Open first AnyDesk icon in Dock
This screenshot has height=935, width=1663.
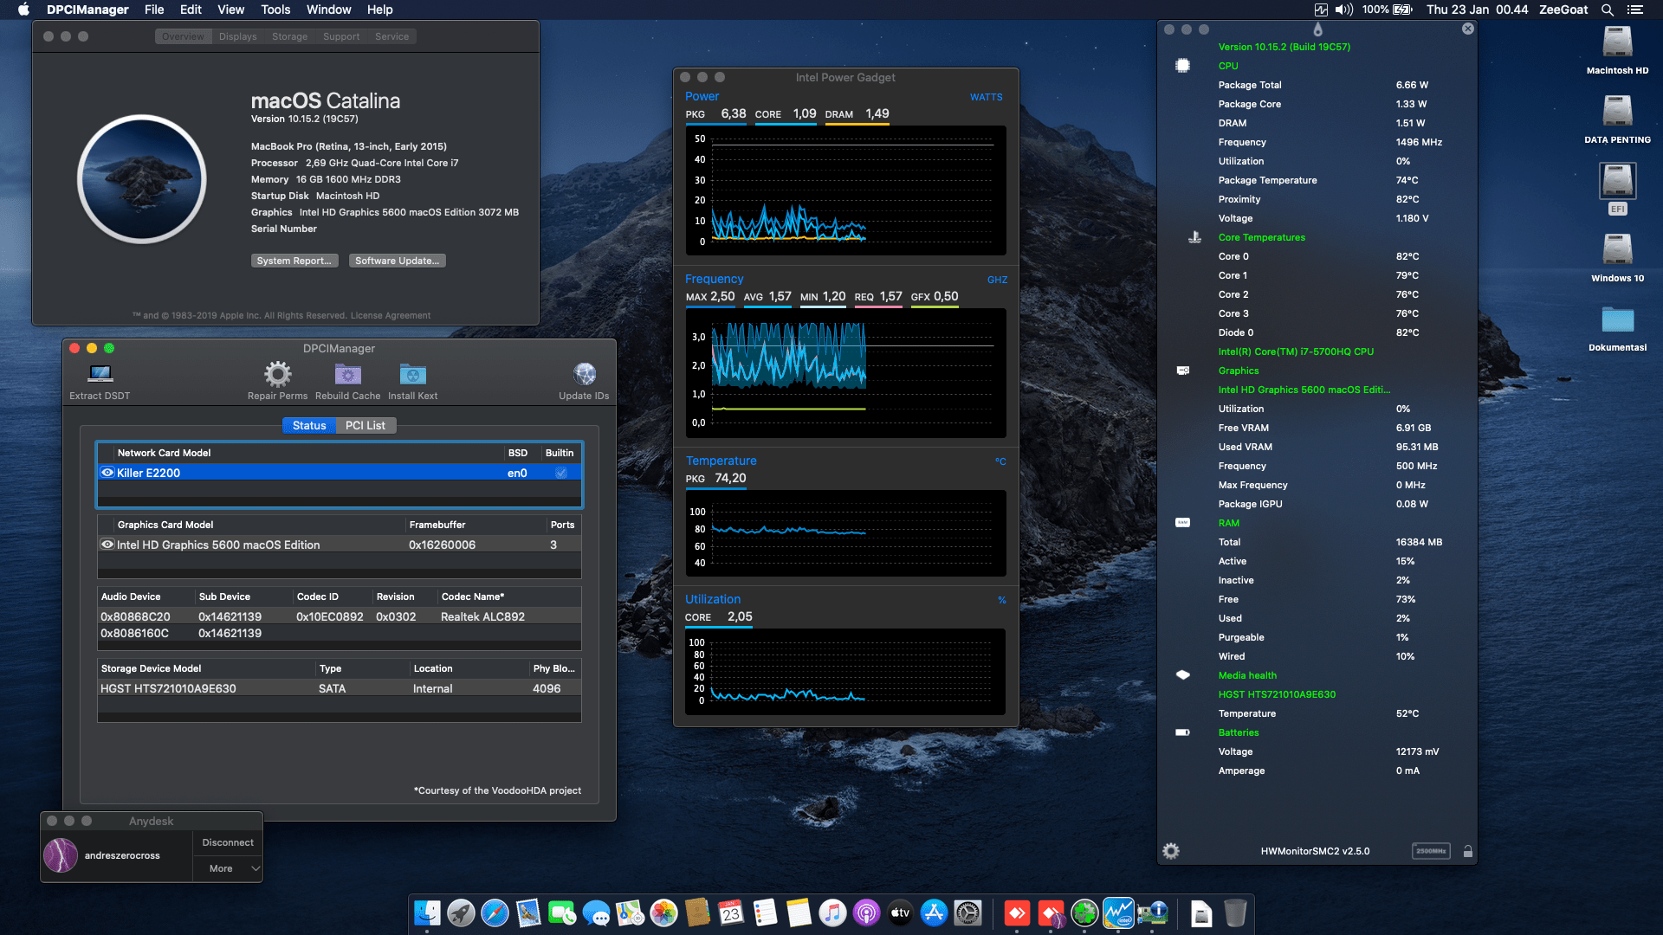(x=1017, y=912)
